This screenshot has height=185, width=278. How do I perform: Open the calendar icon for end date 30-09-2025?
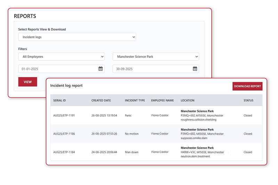195,69
